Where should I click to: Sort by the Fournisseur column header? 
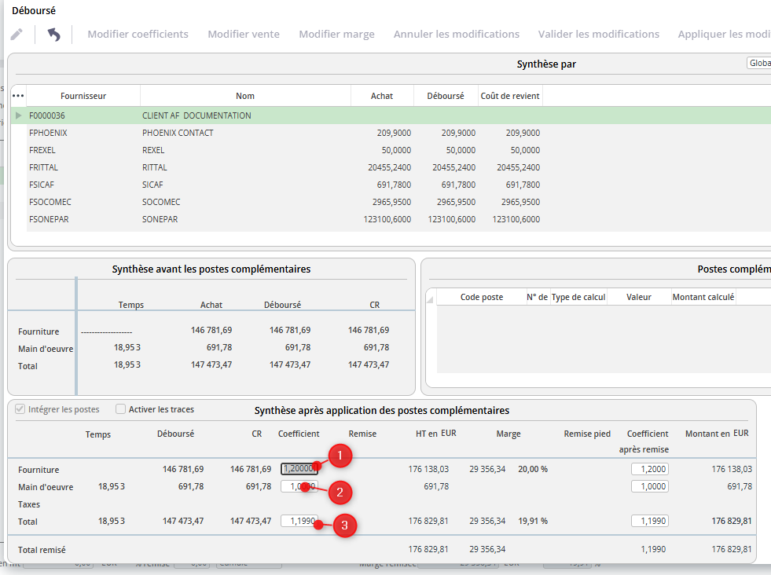(x=83, y=96)
